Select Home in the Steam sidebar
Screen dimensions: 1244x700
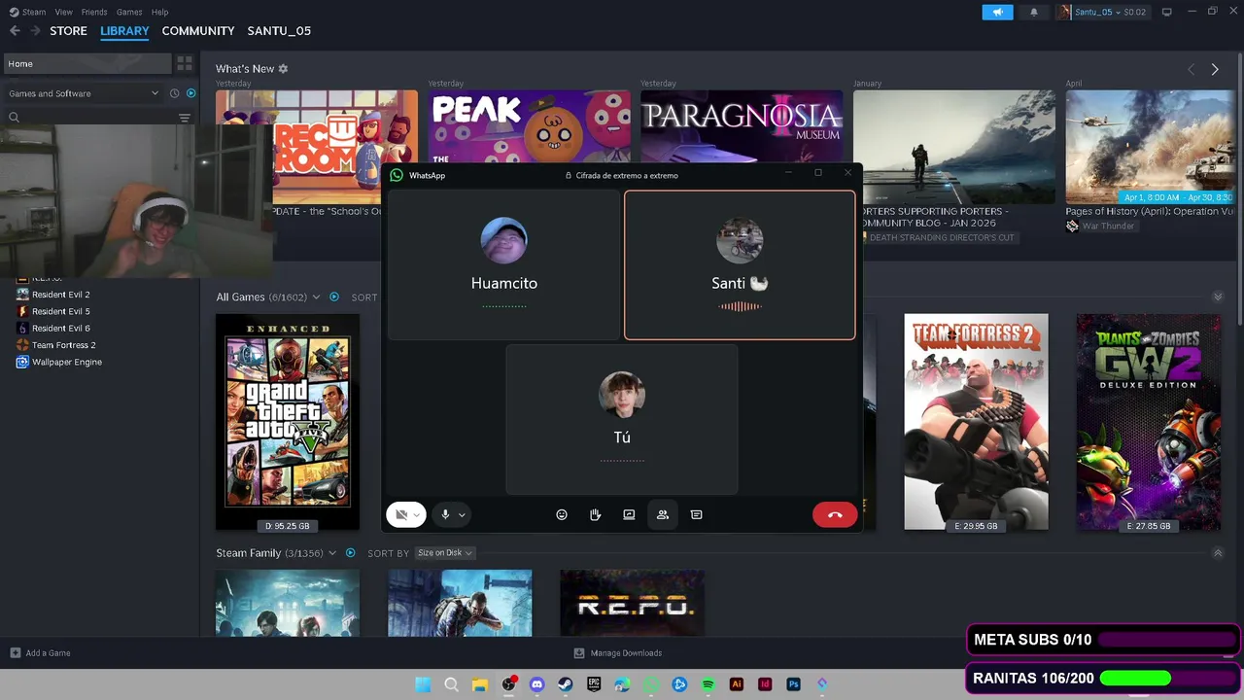[87, 63]
